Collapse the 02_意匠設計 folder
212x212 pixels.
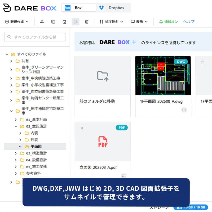point(16,126)
